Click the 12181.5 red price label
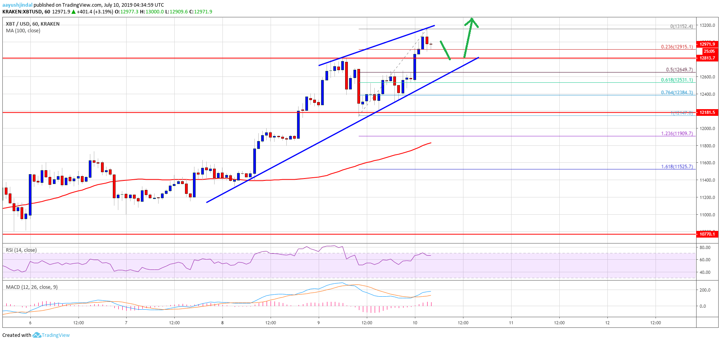The image size is (721, 342). click(708, 113)
